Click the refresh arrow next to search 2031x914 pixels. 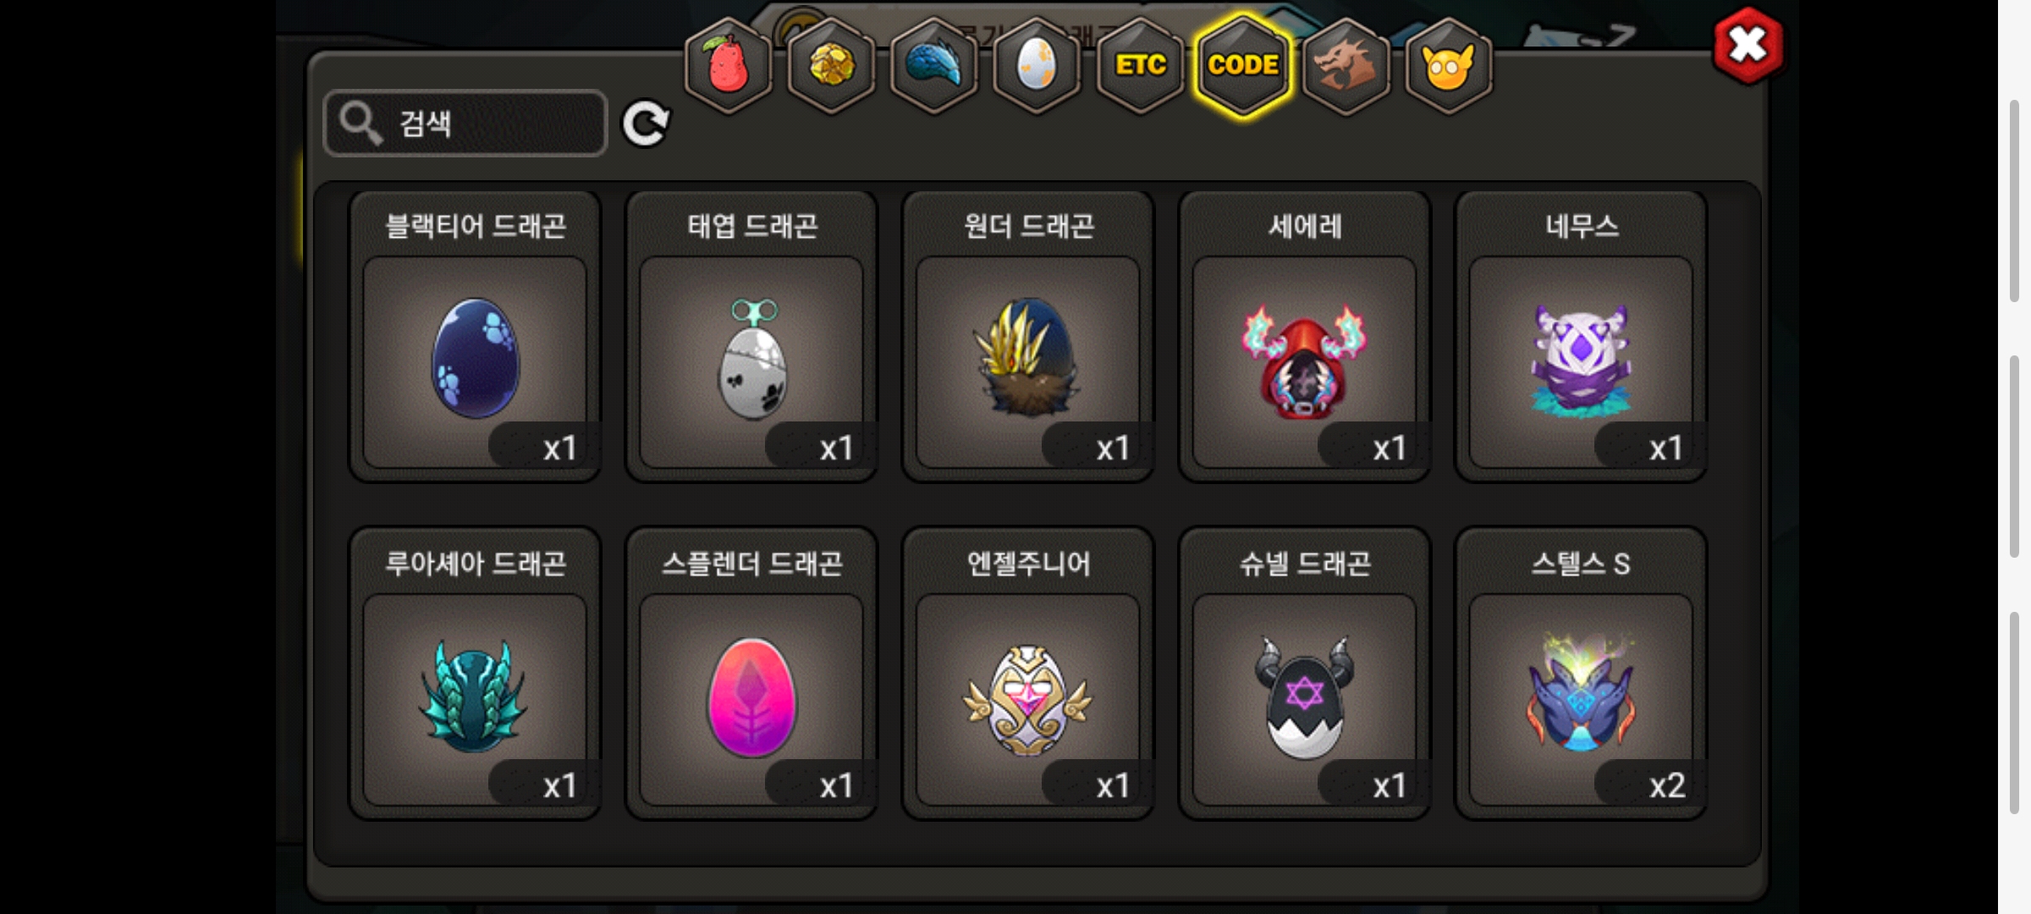(646, 124)
